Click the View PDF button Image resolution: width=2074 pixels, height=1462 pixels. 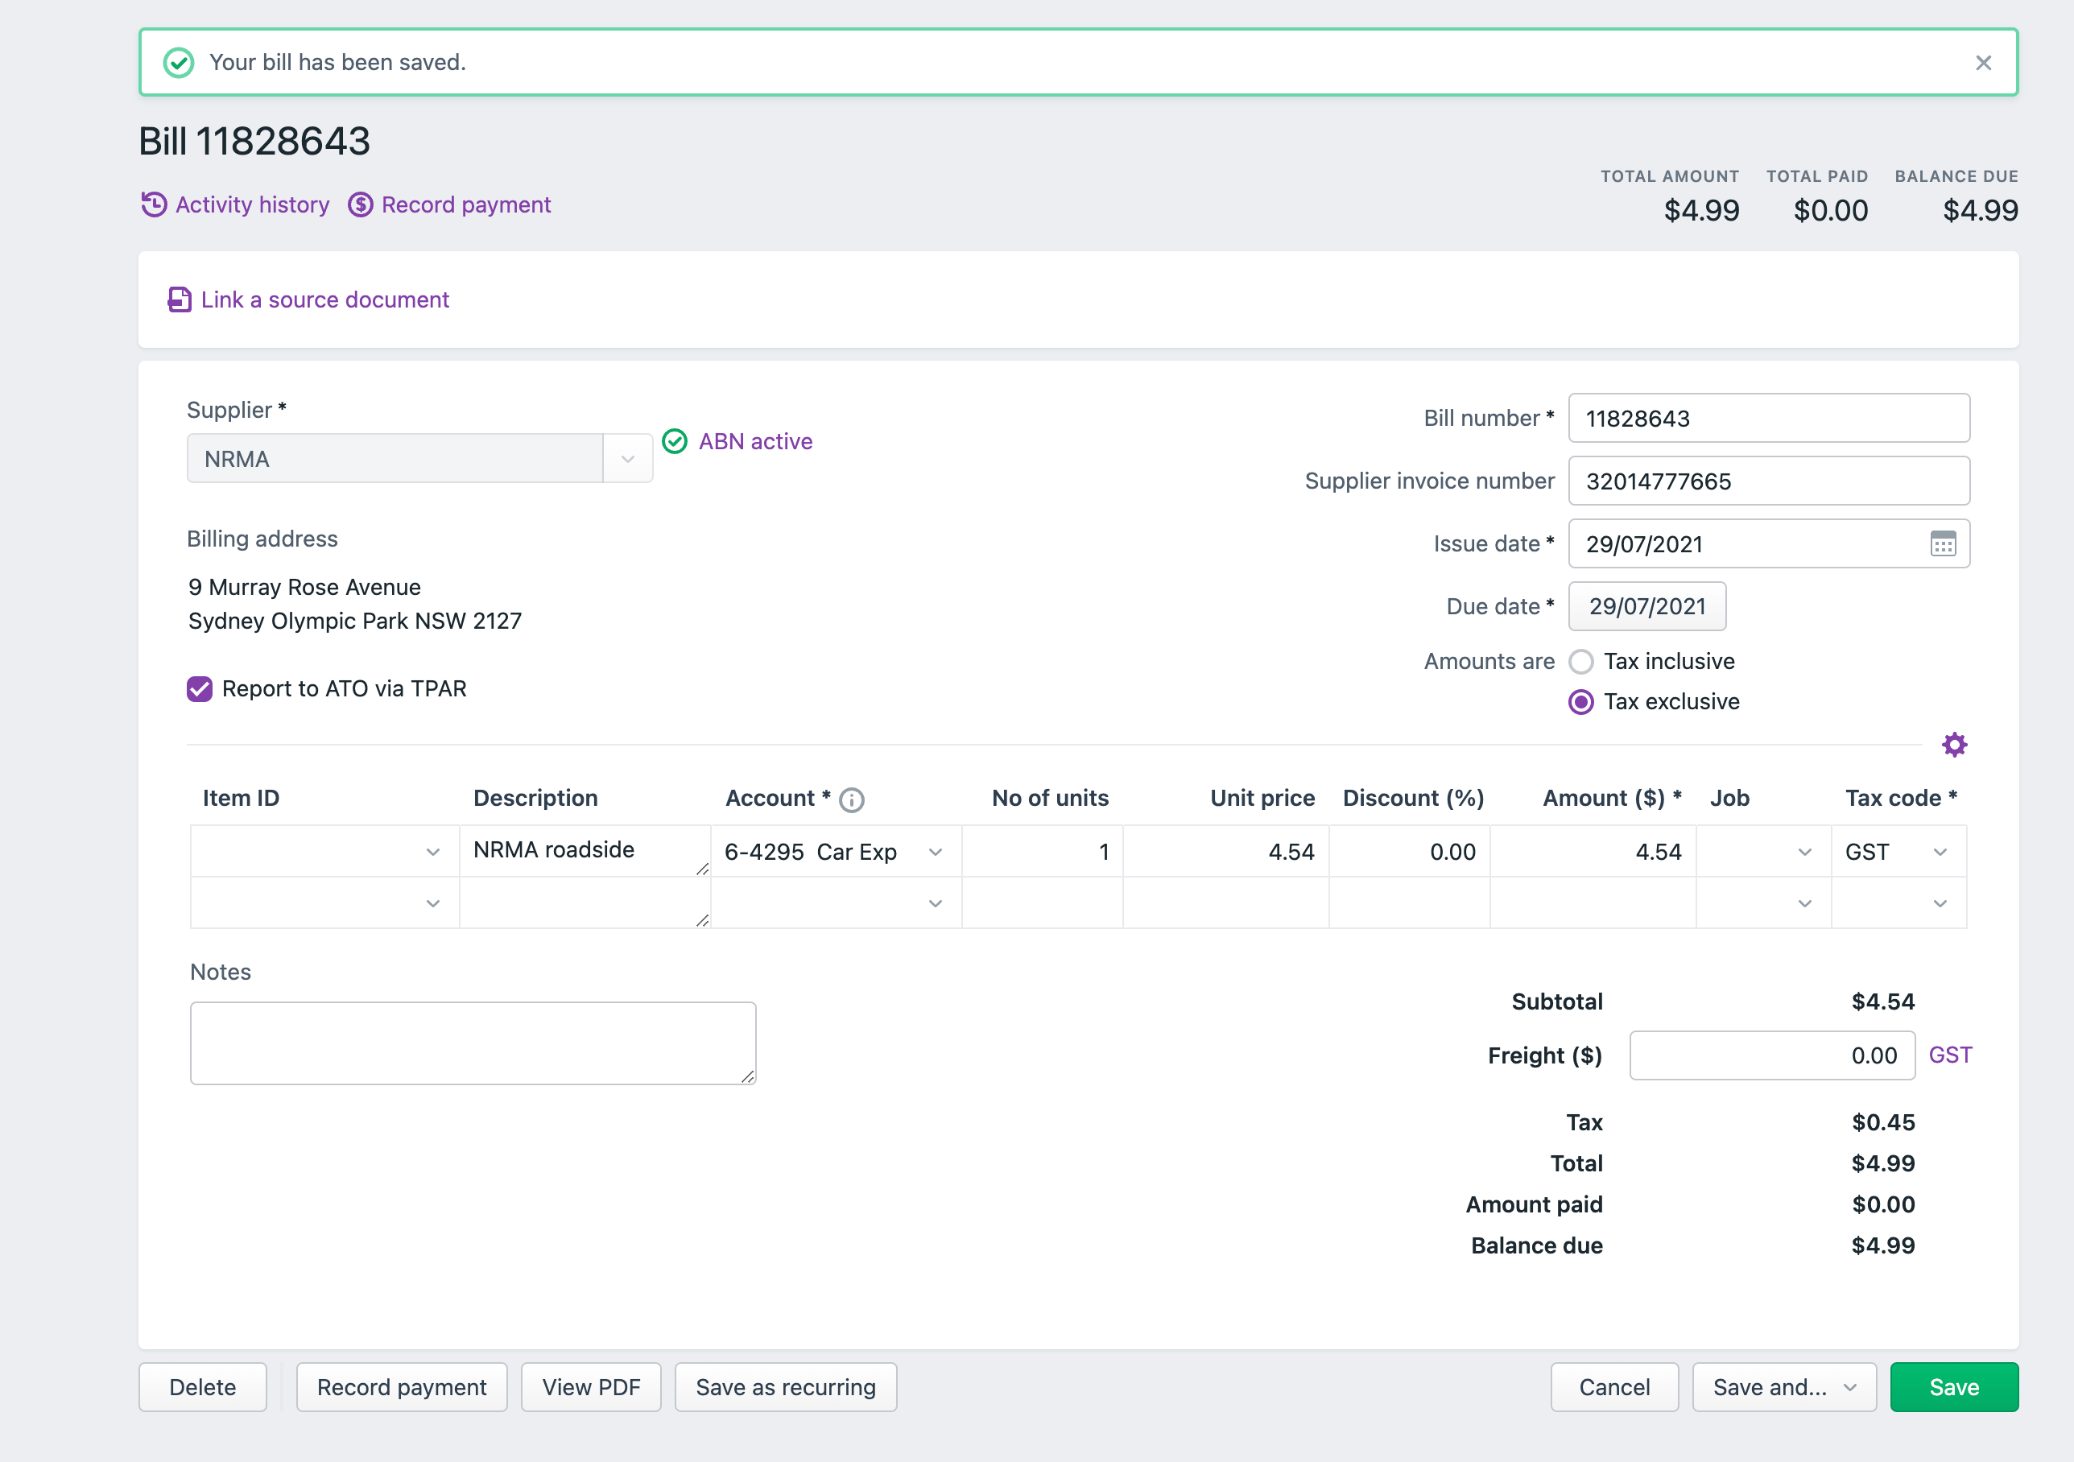pyautogui.click(x=591, y=1387)
